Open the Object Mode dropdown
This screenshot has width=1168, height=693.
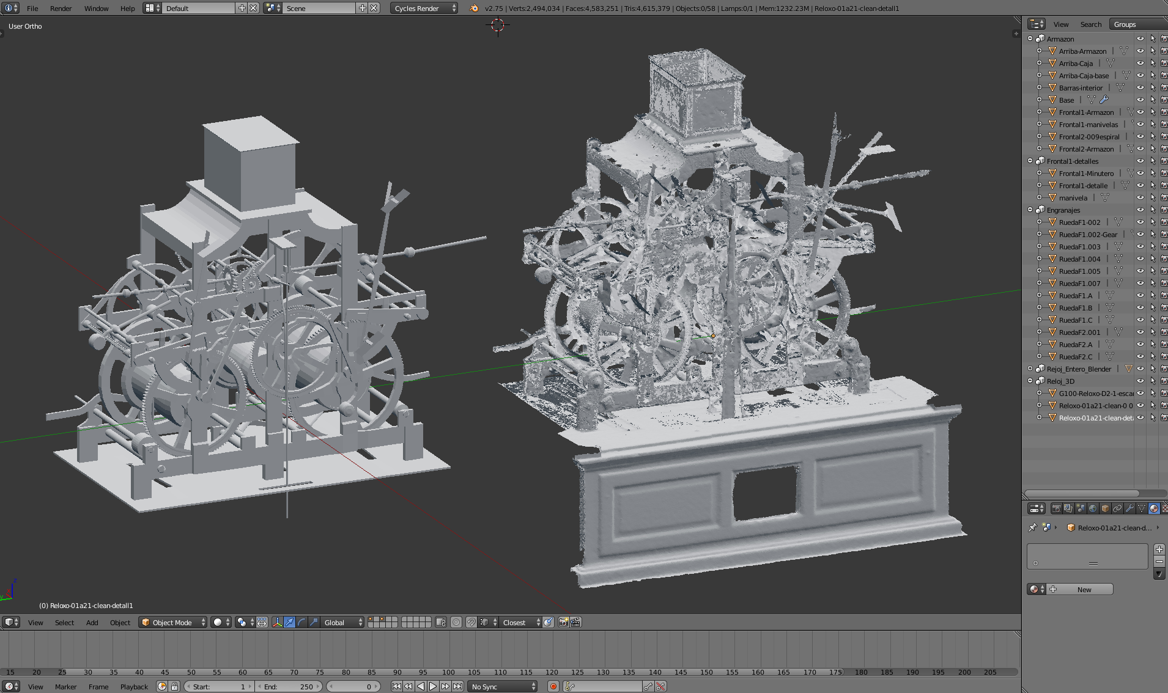point(172,622)
